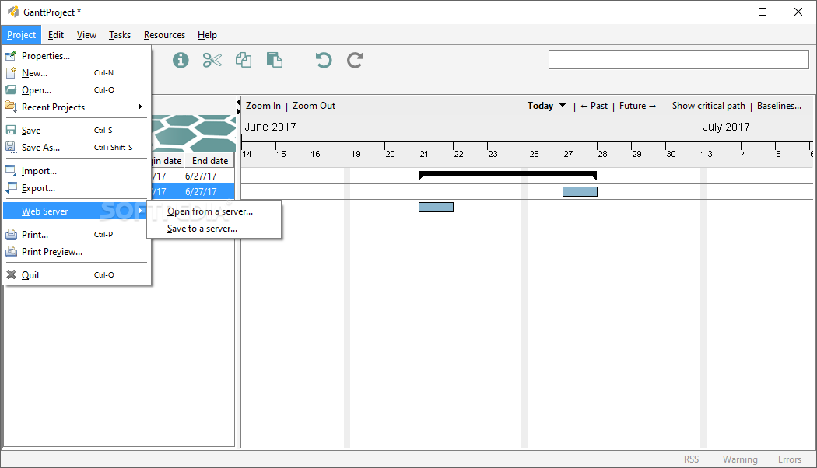817x468 pixels.
Task: Click the Save floppy disk icon
Action: coord(11,130)
